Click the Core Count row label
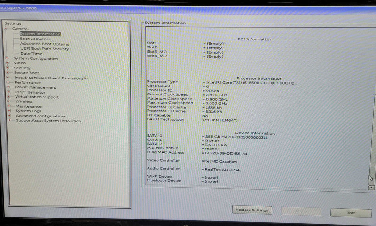The height and width of the screenshot is (226, 376). pos(158,86)
